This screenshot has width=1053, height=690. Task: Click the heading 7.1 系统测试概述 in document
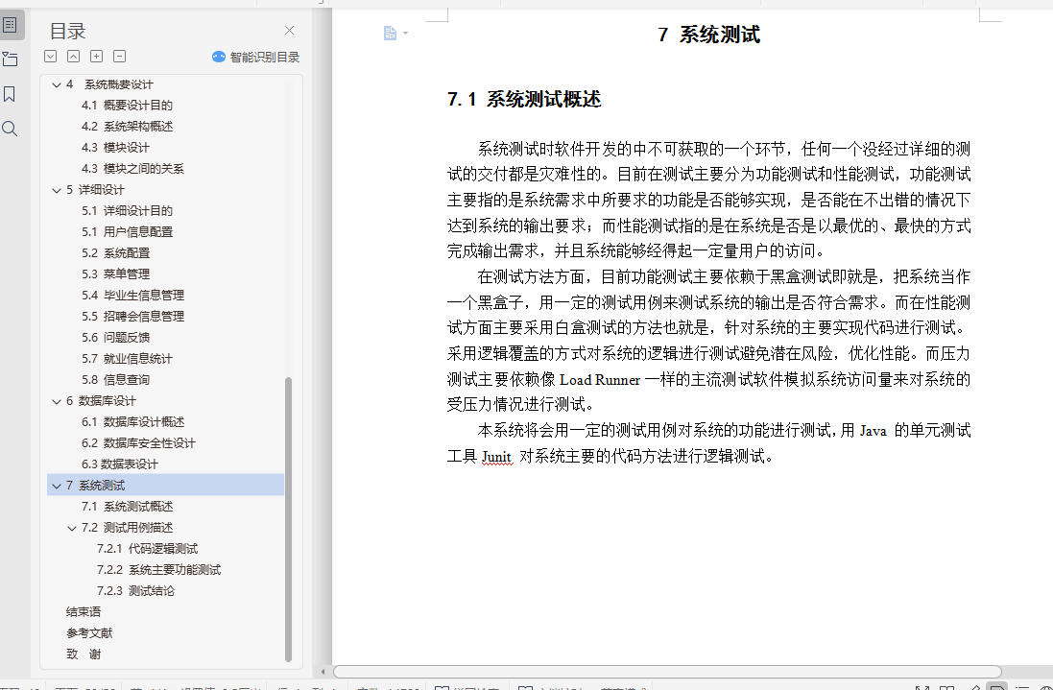pos(524,100)
